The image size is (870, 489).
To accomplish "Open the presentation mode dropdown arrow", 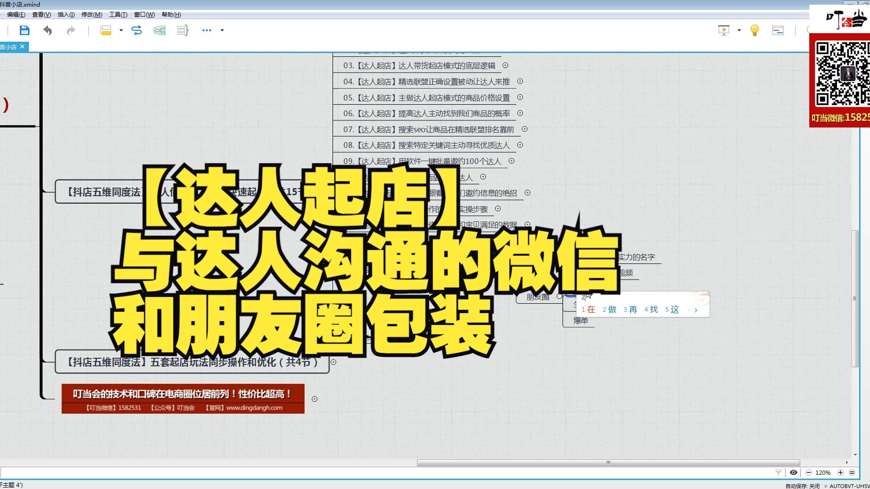I will (x=739, y=30).
